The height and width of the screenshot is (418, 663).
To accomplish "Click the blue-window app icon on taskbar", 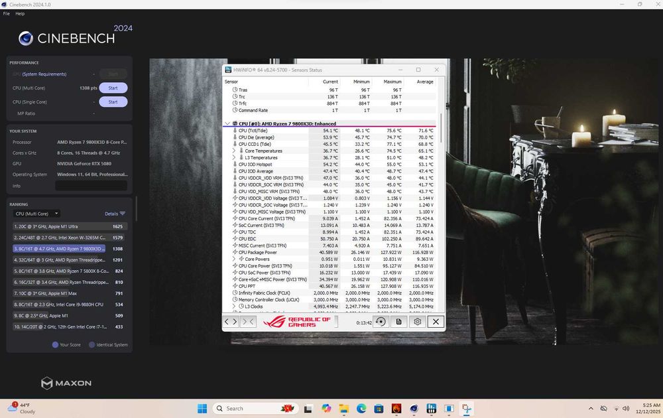I will 449,408.
